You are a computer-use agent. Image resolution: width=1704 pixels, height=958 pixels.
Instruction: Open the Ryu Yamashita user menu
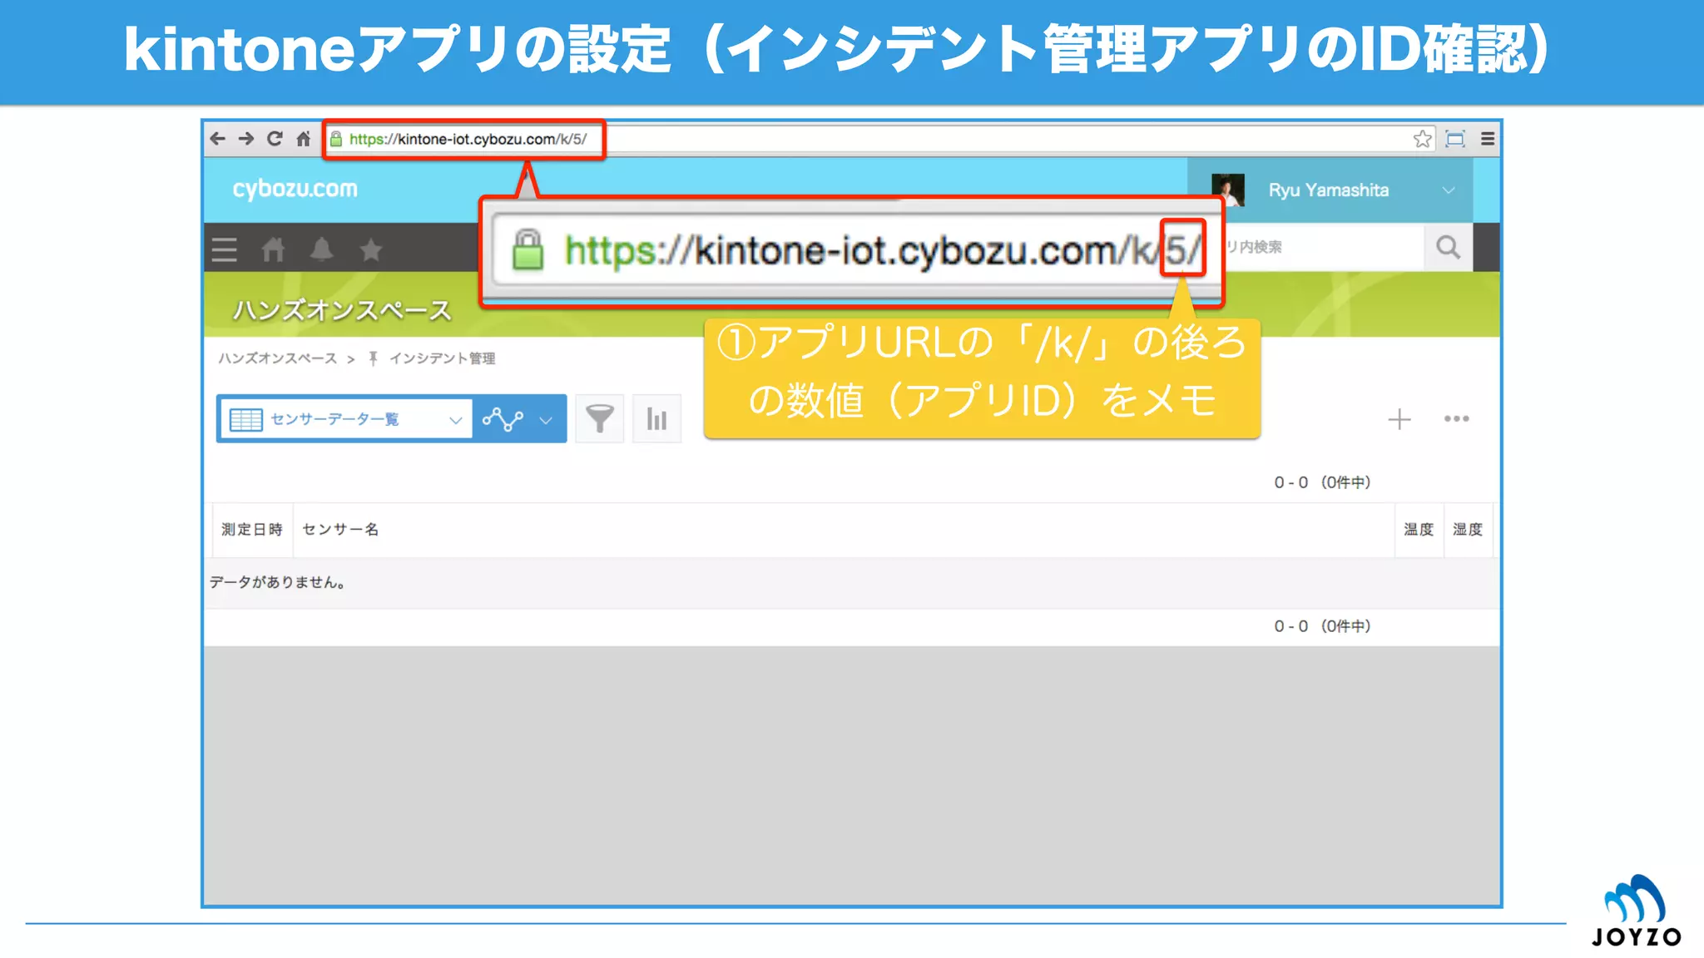(1330, 190)
